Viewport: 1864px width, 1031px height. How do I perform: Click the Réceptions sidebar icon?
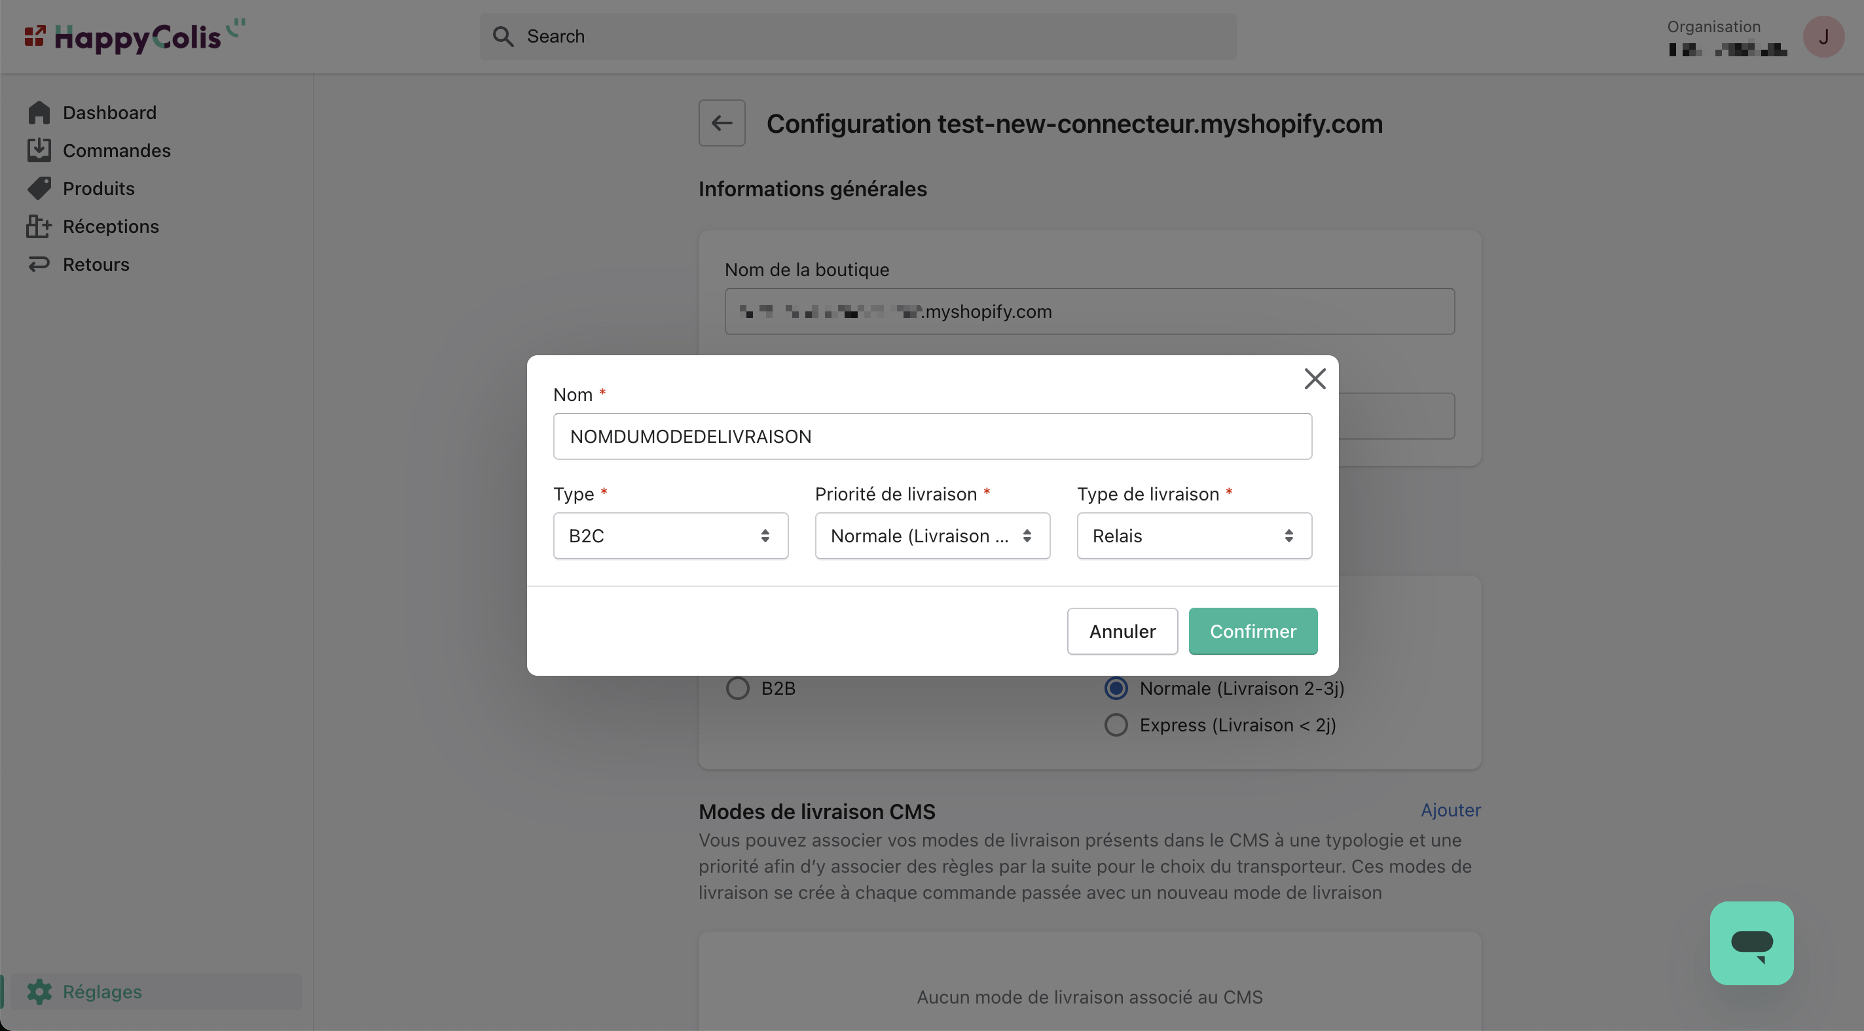pyautogui.click(x=39, y=226)
